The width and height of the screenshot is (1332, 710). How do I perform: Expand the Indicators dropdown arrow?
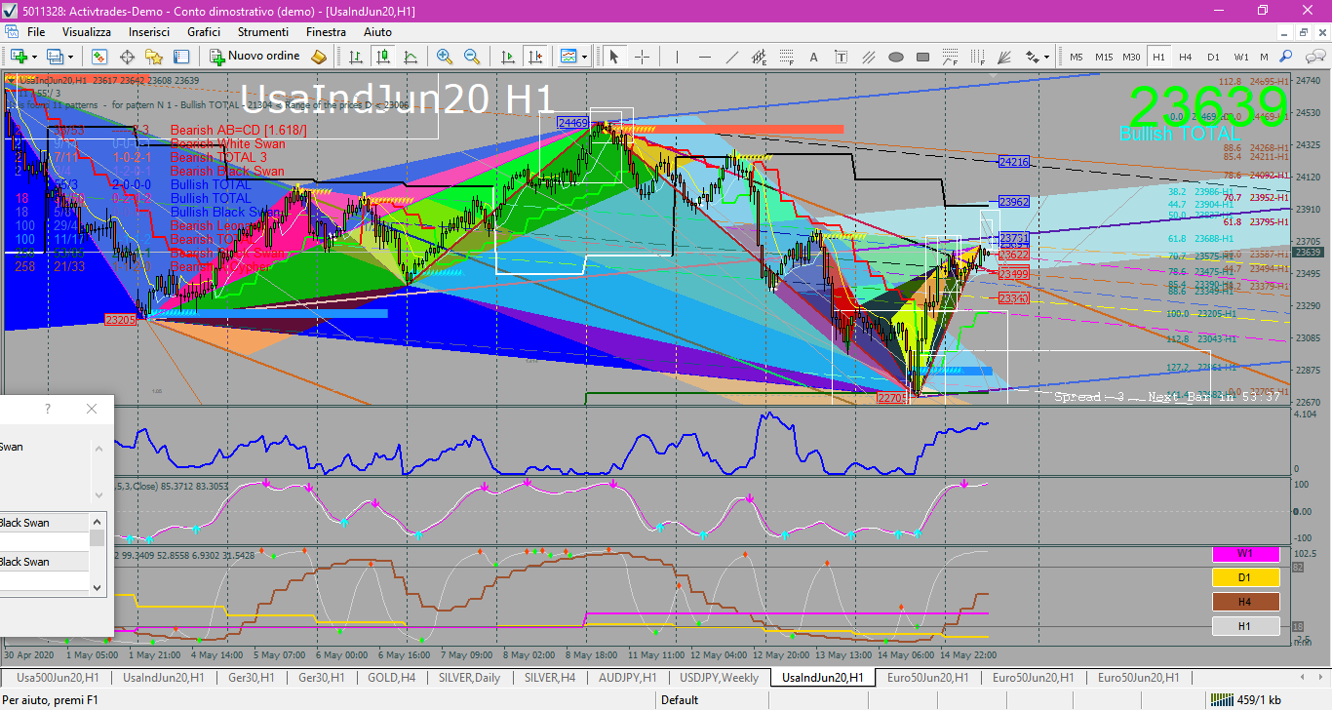click(x=584, y=57)
